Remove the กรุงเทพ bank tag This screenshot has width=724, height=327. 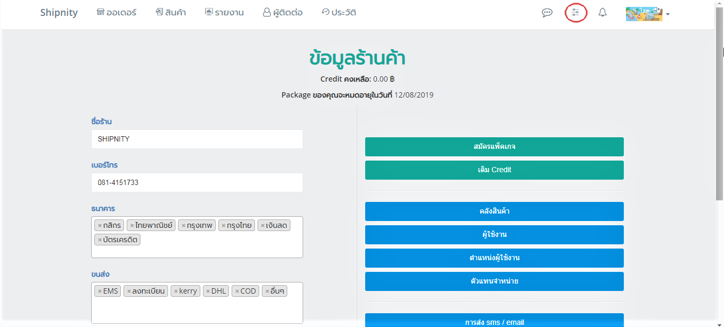pyautogui.click(x=183, y=226)
